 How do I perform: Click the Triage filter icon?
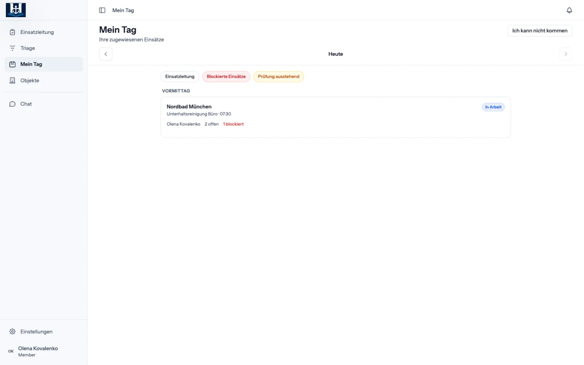(x=12, y=48)
